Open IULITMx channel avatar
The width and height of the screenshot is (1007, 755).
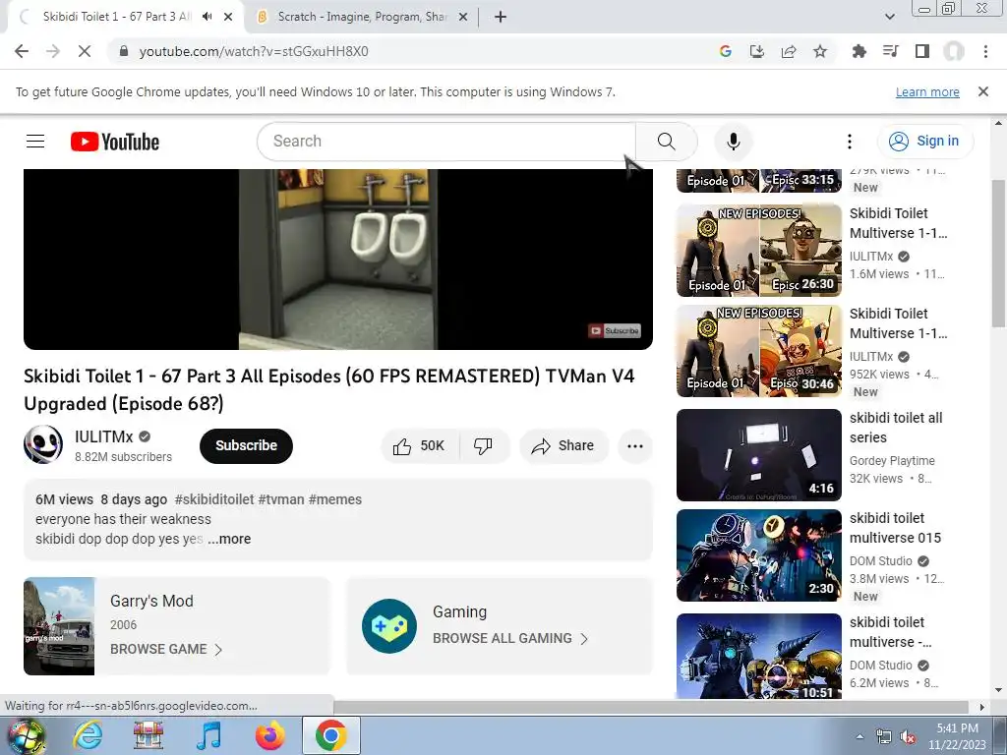tap(43, 445)
